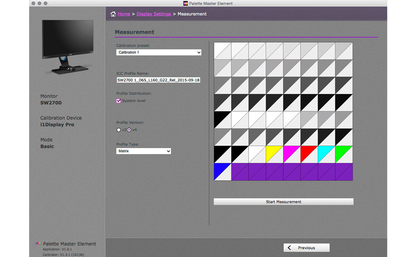Click the 'Calibration Device' label
Viewport: 416px width, 257px height.
pyautogui.click(x=61, y=118)
